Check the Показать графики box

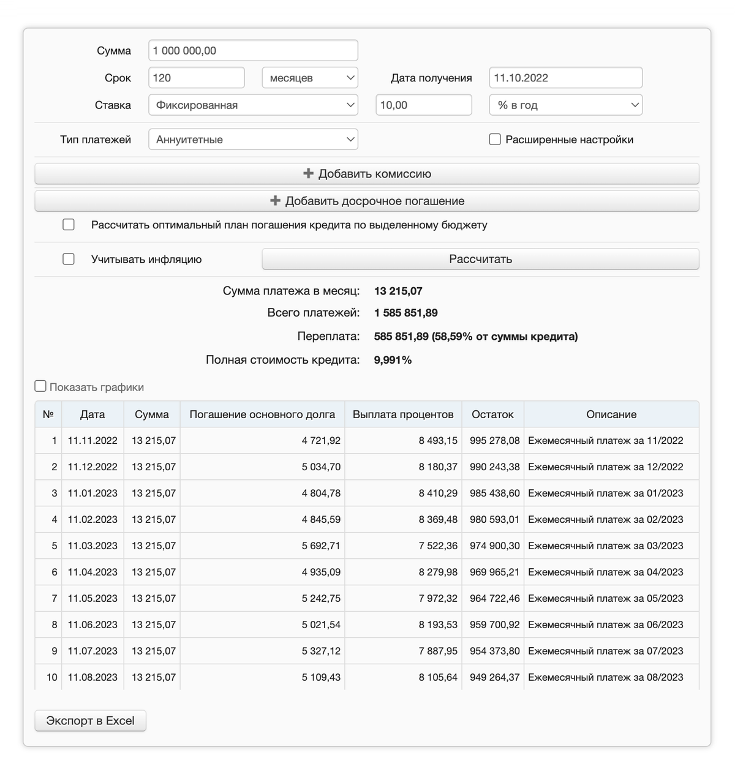coord(40,386)
